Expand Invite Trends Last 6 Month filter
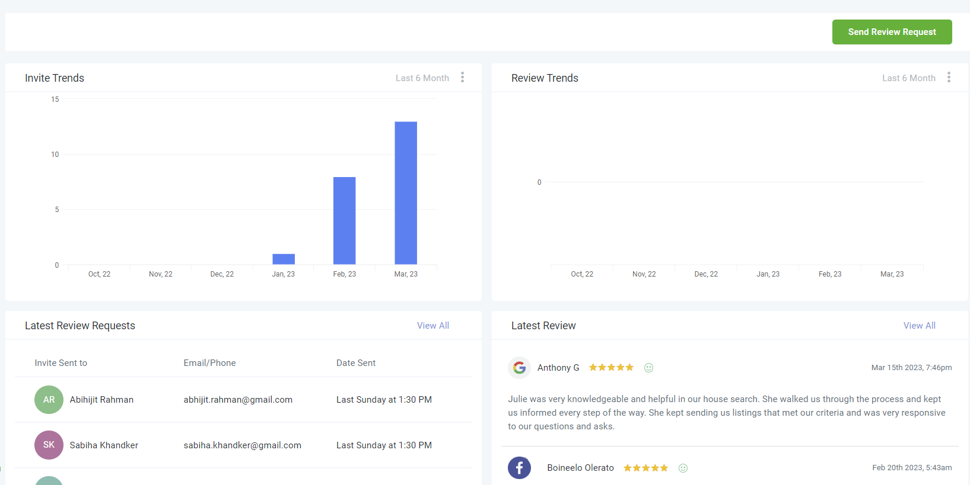970x485 pixels. (422, 78)
